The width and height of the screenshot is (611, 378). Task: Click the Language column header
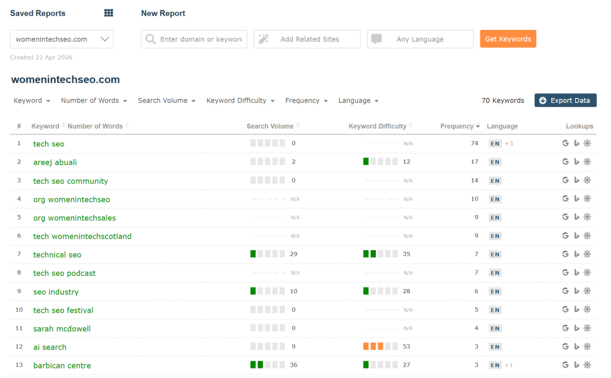click(x=502, y=126)
